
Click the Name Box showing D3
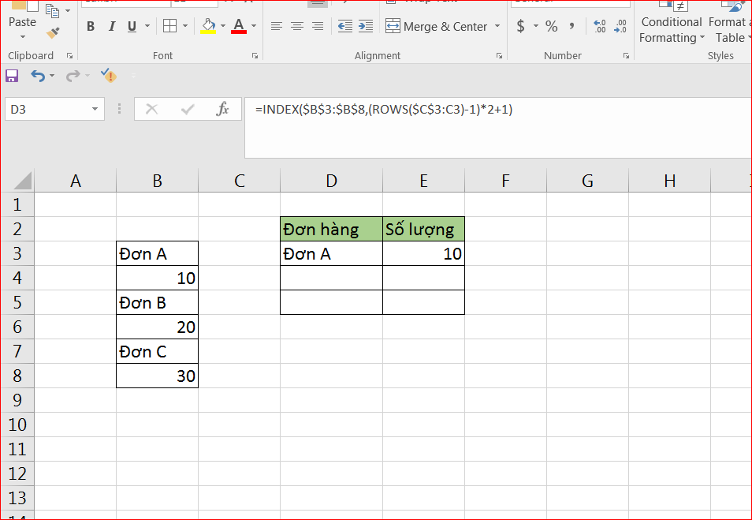coord(47,110)
